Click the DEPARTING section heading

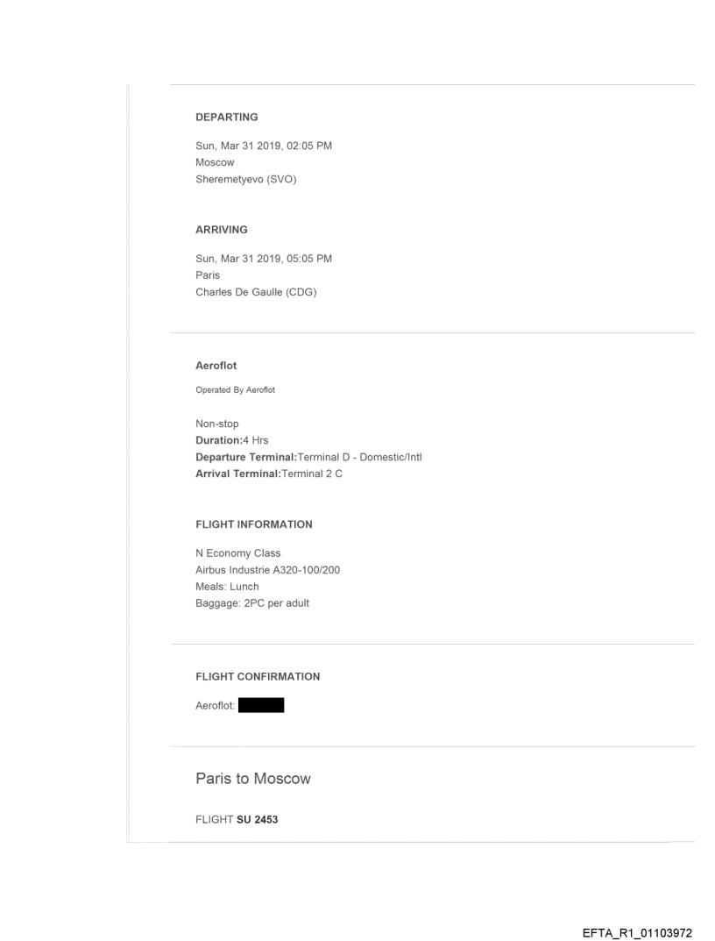[x=226, y=117]
